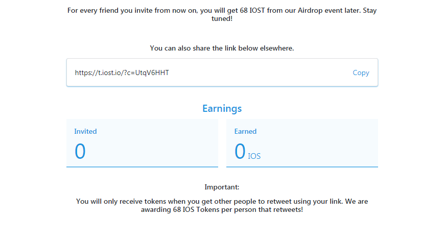Click the blue underline below Invited card
This screenshot has width=445, height=241.
(x=142, y=166)
